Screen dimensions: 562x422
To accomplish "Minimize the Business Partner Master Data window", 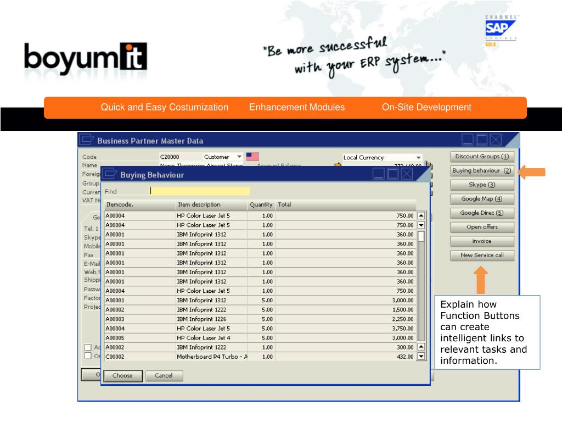I will point(468,140).
